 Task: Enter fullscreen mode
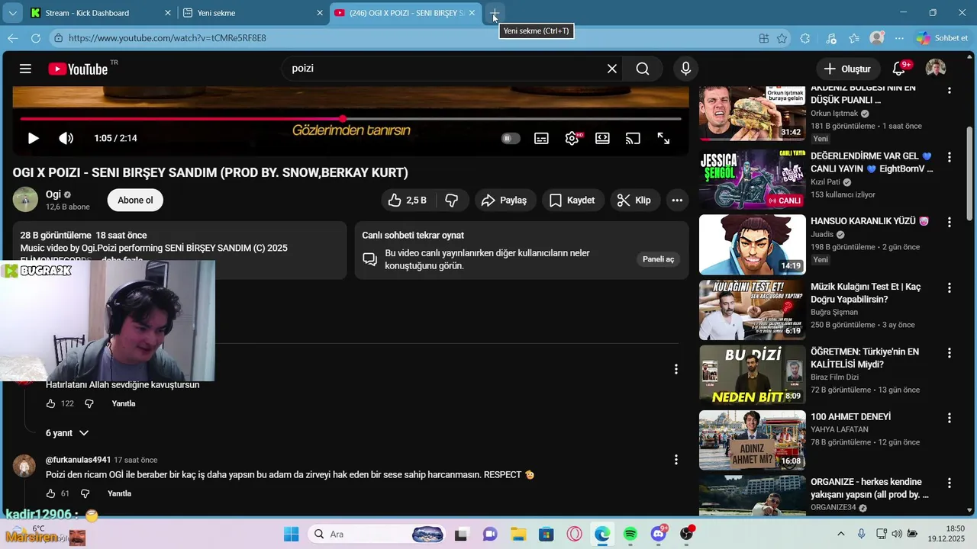[663, 138]
